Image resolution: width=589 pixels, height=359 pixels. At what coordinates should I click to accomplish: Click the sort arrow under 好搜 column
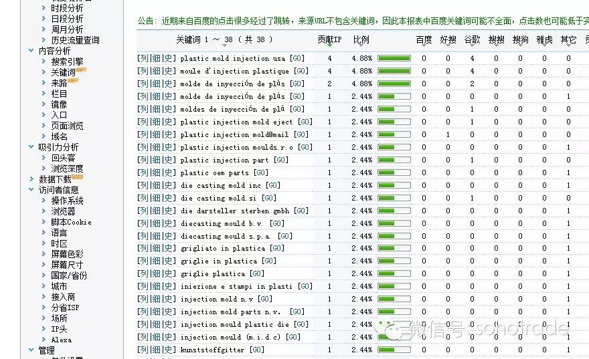point(448,45)
